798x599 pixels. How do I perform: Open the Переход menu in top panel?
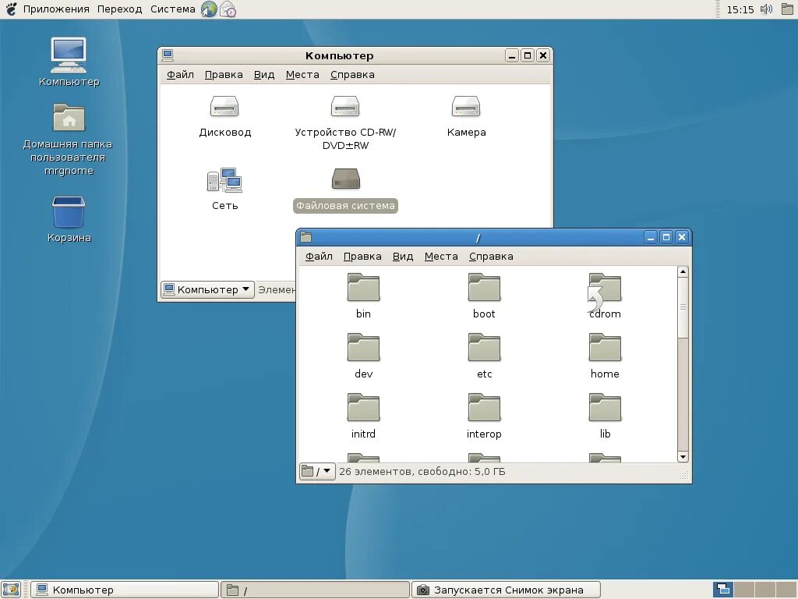(119, 9)
